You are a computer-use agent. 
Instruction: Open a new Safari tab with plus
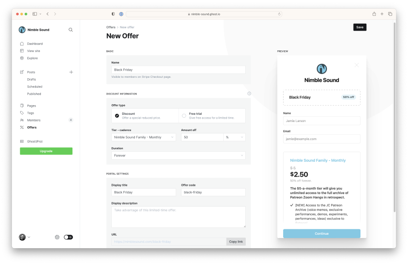tap(382, 14)
